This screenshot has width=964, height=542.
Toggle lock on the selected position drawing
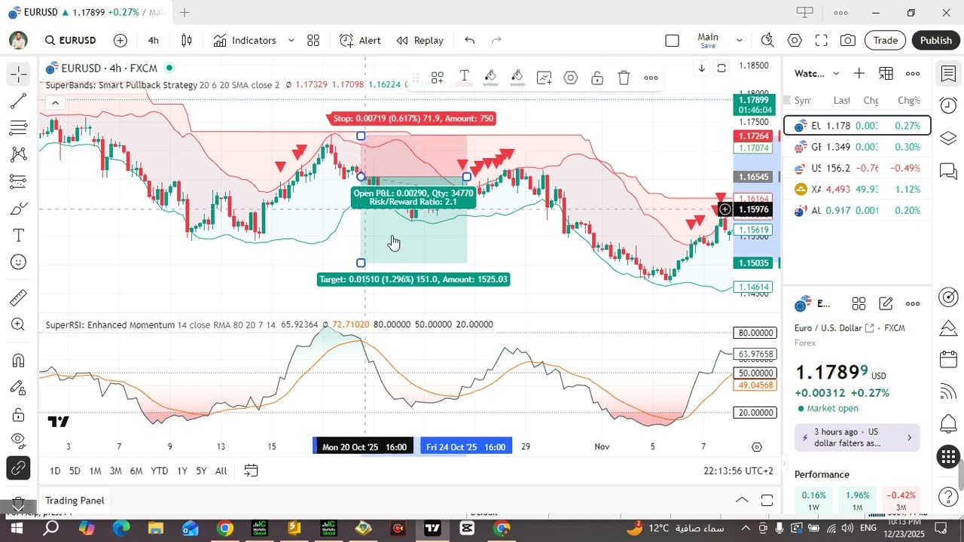coord(597,78)
